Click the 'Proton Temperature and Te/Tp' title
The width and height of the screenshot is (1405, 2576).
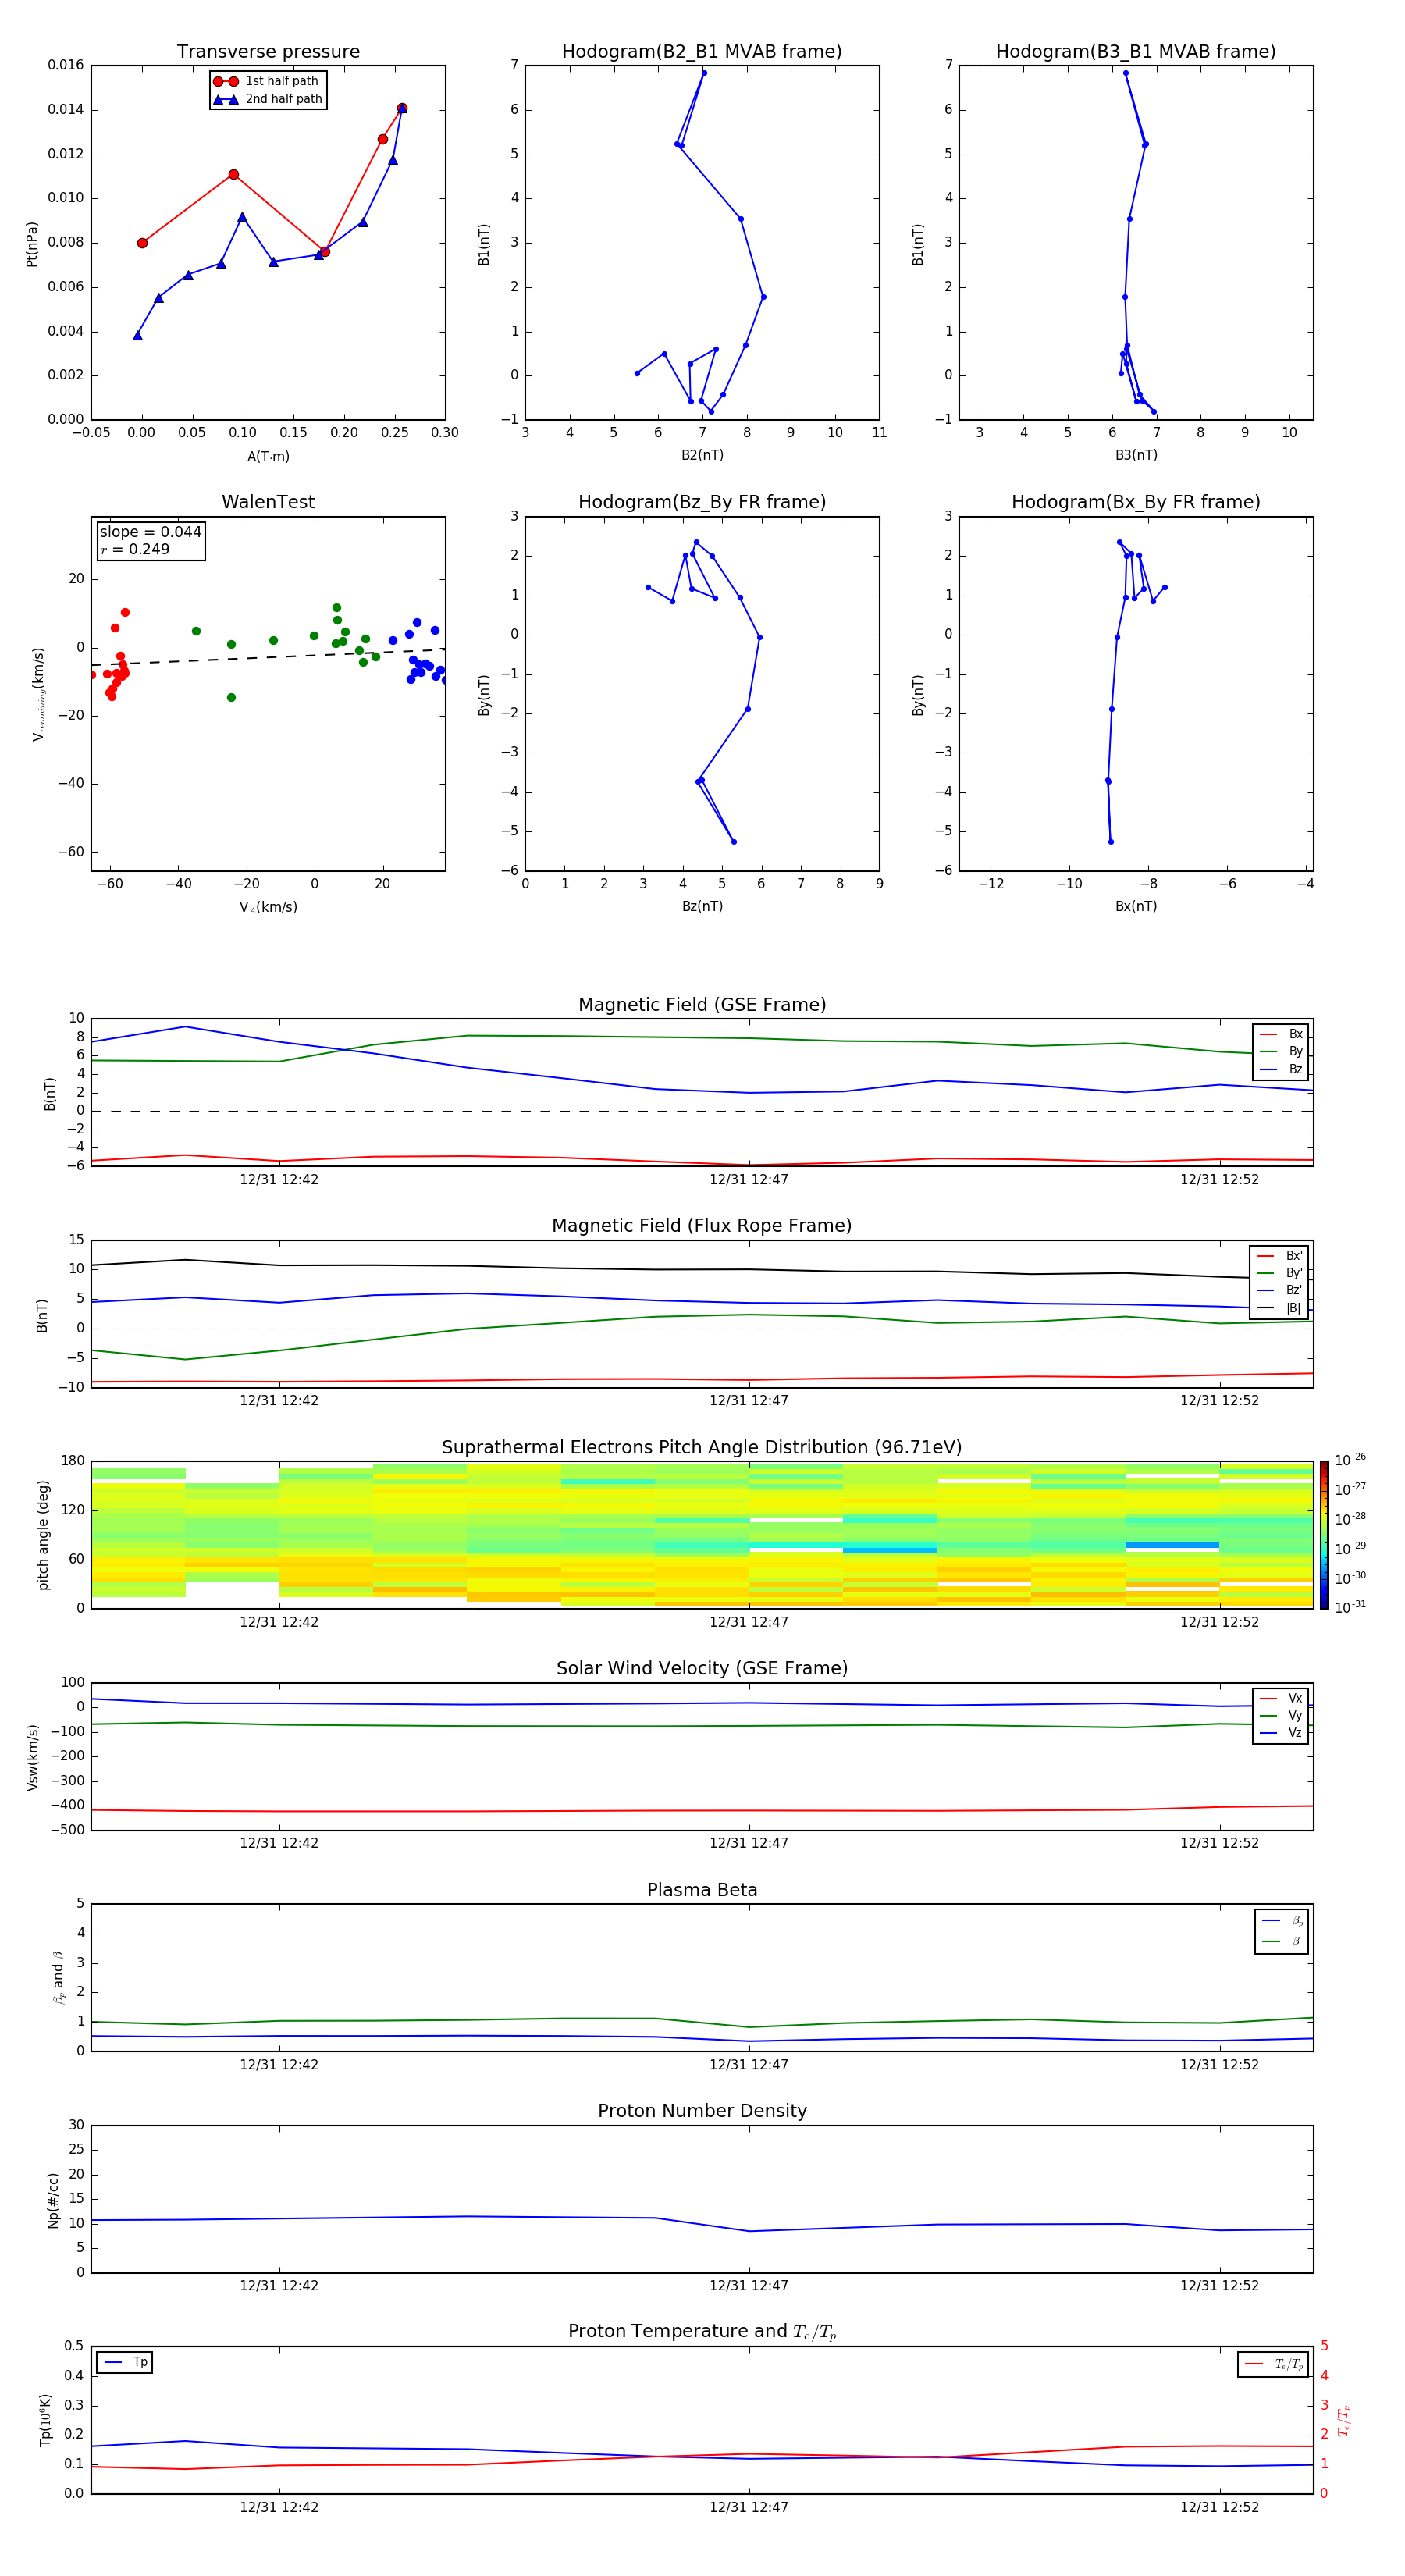(x=702, y=2332)
